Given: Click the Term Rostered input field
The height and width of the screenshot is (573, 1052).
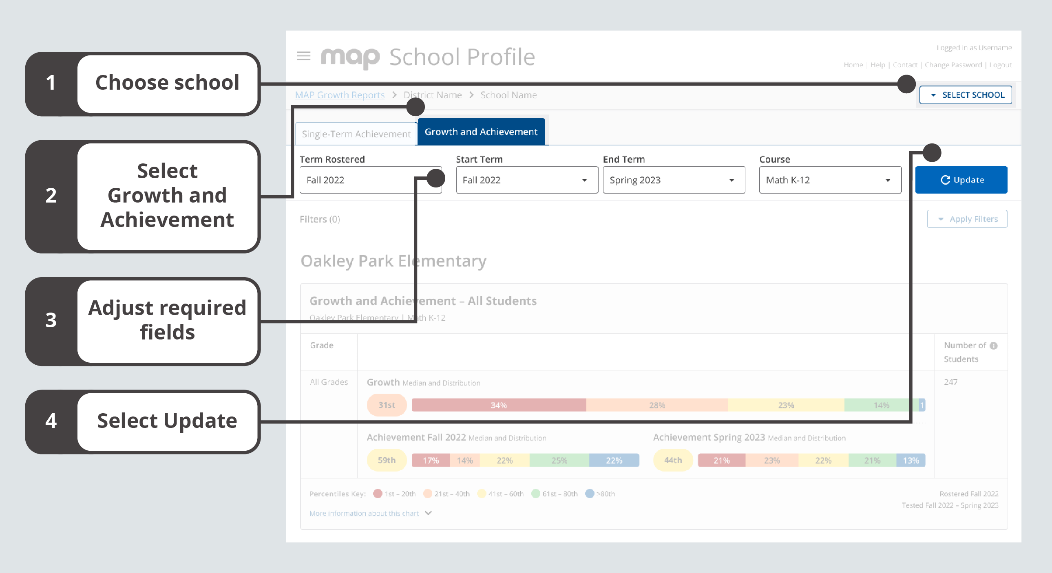Looking at the screenshot, I should coord(371,180).
